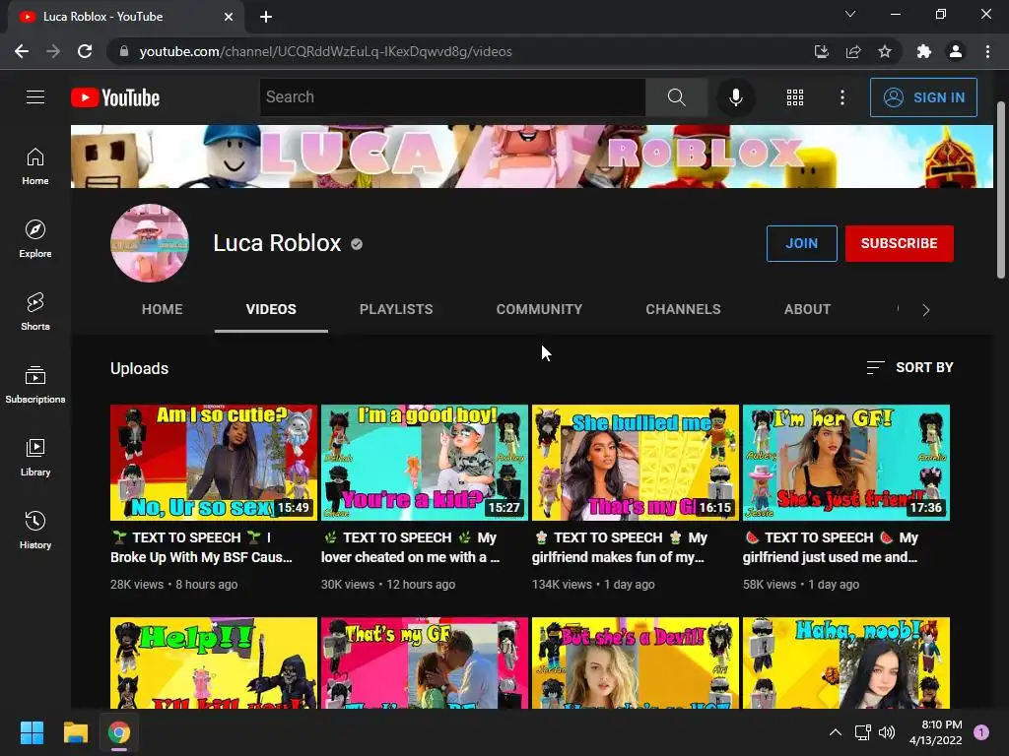Image resolution: width=1009 pixels, height=756 pixels.
Task: Click the Luca Roblox channel banner
Action: [x=531, y=157]
